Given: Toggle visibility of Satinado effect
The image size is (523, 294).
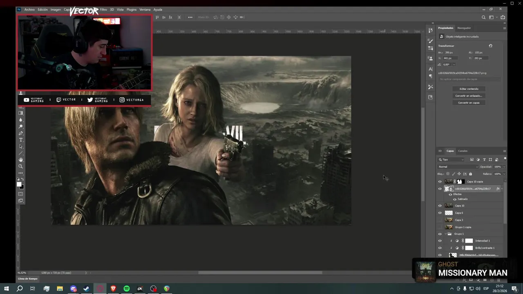Looking at the screenshot, I should click(455, 199).
